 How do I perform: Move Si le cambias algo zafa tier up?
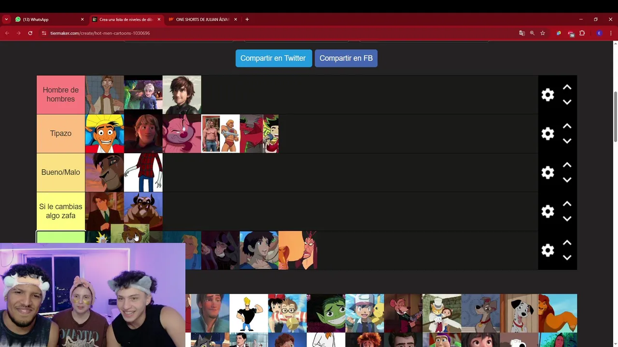(x=567, y=204)
